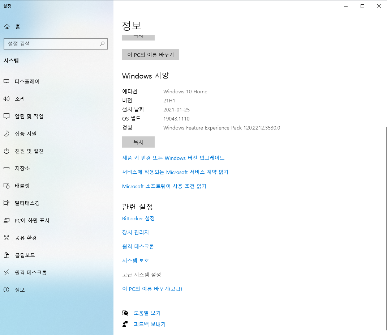Click the Get help (도움말 보기) chat icon
The image size is (387, 335).
[x=125, y=313]
